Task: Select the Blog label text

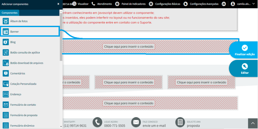Action: [x=13, y=42]
